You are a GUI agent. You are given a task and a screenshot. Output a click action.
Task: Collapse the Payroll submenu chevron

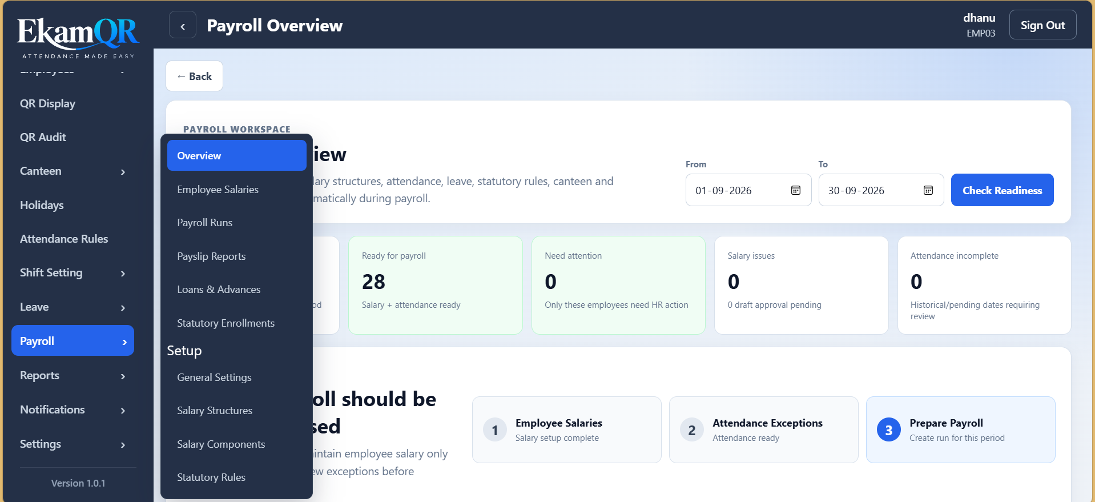tap(124, 342)
